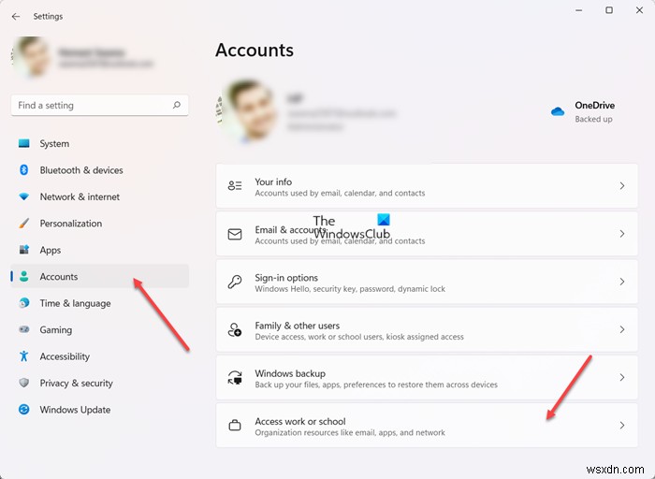Open the Sign-in options title
This screenshot has height=479, width=655.
point(286,278)
